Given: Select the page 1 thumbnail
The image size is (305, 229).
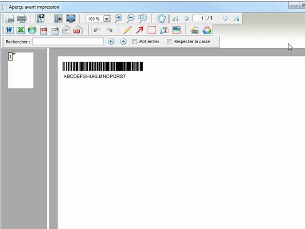Looking at the screenshot, I should [x=21, y=70].
